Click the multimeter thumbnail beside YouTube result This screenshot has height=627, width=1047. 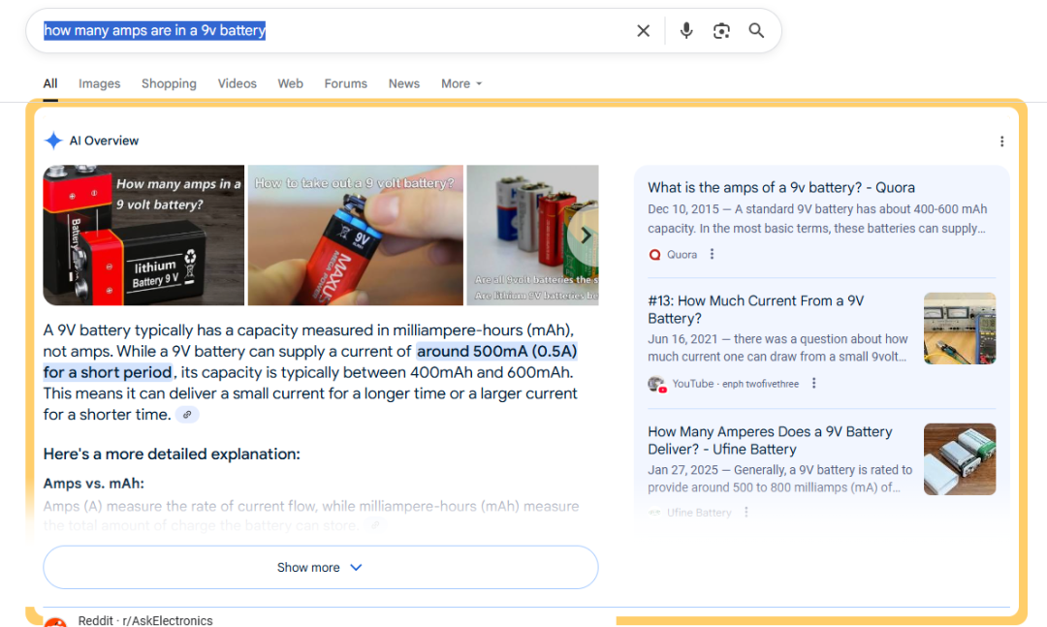tap(960, 329)
